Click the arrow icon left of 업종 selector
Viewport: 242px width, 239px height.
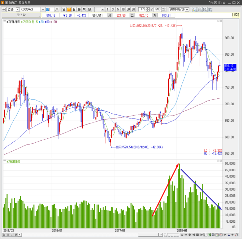[4, 9]
